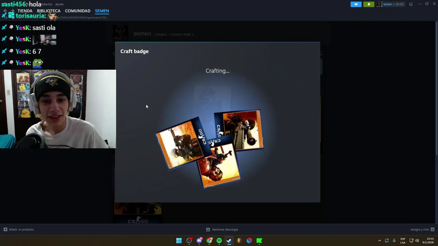Click the microphone tray icon

(x=394, y=241)
